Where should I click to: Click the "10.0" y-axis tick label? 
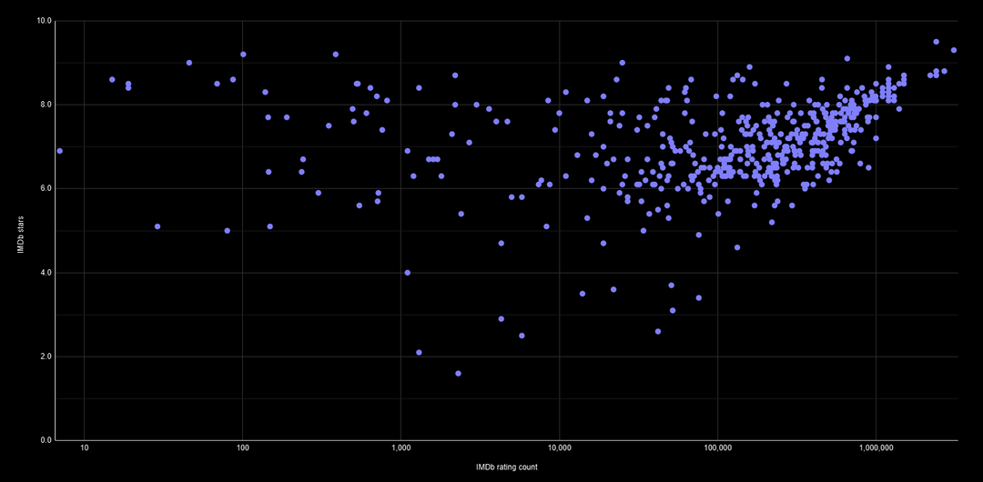44,21
